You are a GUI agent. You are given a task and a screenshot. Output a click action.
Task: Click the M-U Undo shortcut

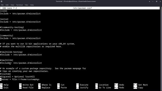coord(119,85)
